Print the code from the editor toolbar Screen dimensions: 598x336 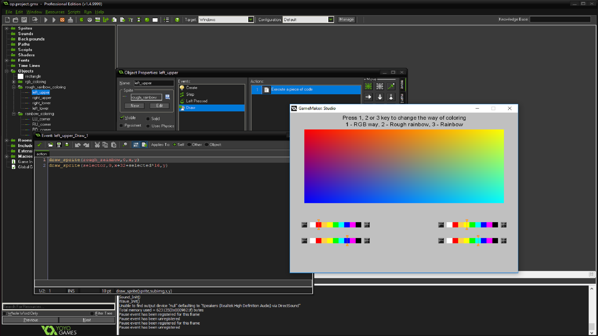point(67,145)
